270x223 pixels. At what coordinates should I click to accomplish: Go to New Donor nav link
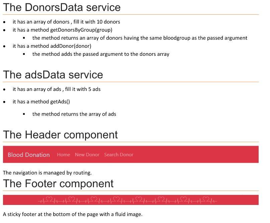[87, 154]
